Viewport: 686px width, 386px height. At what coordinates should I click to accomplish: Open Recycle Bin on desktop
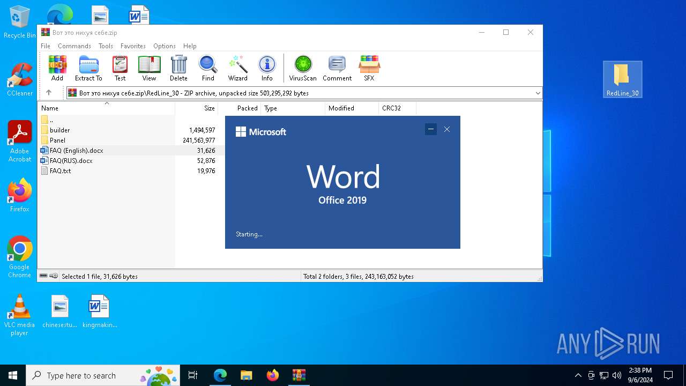(x=20, y=22)
